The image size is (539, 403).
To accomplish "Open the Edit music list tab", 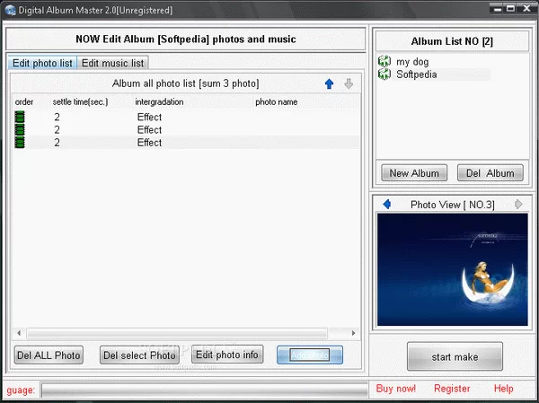I will coord(113,63).
